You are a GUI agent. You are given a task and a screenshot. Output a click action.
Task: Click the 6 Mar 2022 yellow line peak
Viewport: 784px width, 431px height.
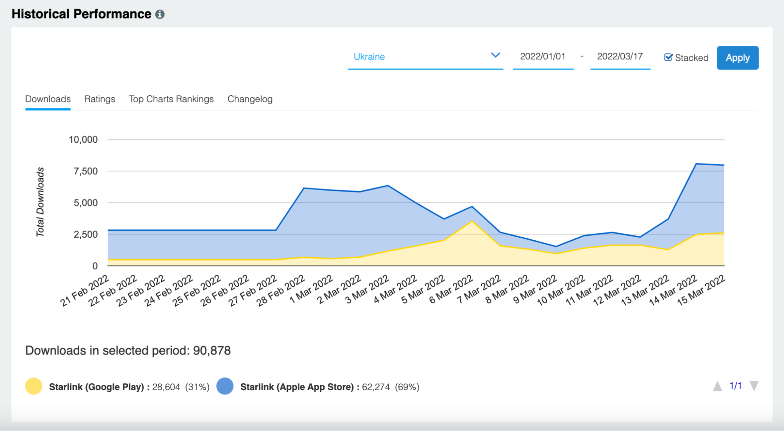tap(472, 221)
